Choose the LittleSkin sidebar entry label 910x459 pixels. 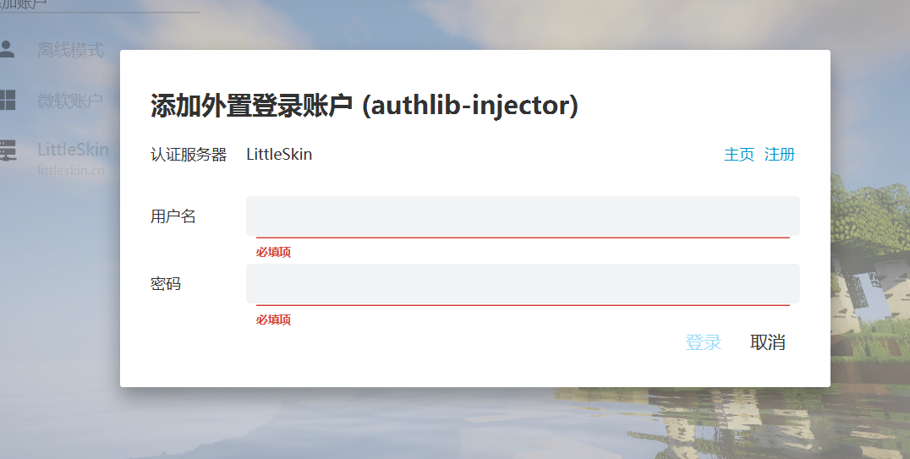pyautogui.click(x=73, y=150)
